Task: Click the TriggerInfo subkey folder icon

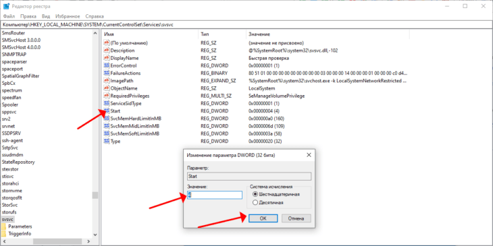Action: click(3, 234)
